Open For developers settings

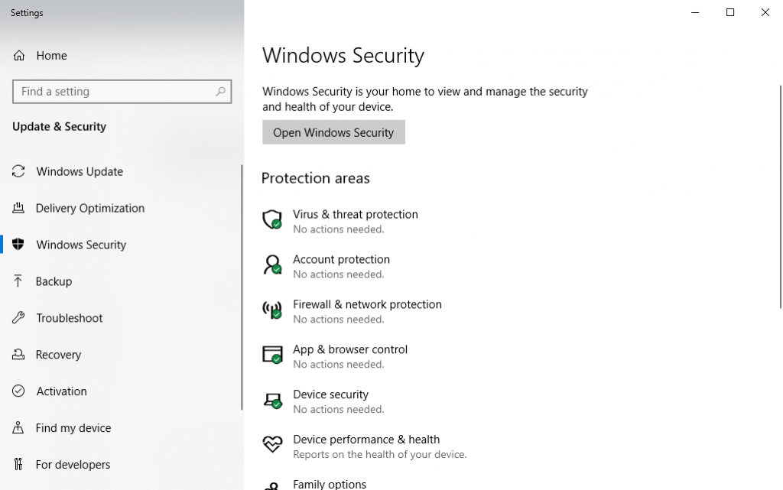click(x=73, y=465)
